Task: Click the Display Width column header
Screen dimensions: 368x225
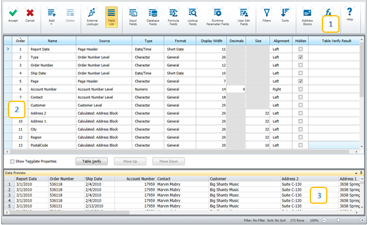Action: coord(212,41)
